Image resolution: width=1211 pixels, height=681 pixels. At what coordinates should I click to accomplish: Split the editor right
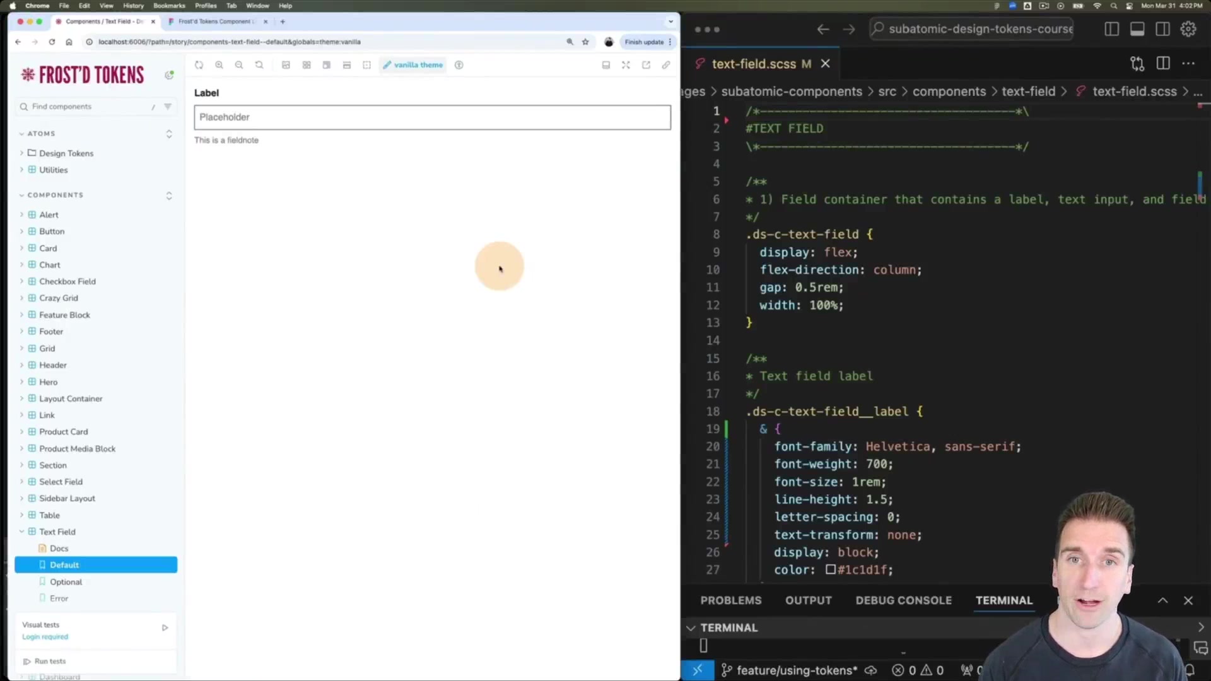tap(1163, 64)
